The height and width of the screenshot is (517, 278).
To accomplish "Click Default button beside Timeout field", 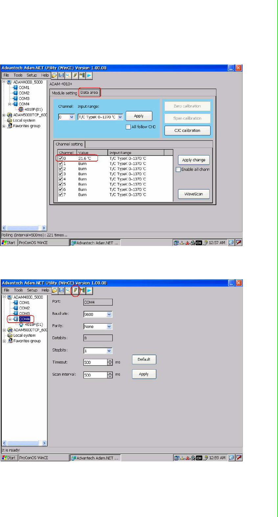I will point(144,359).
